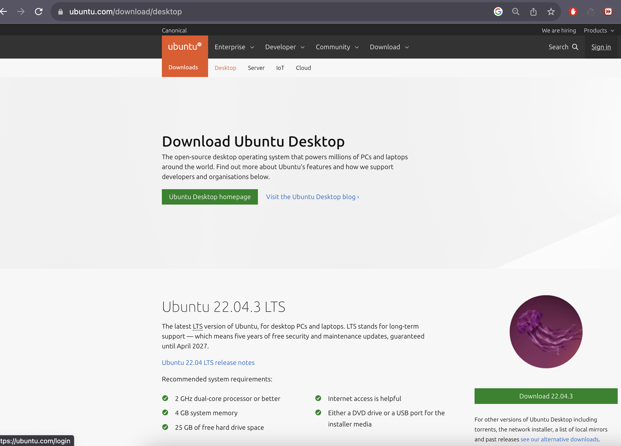The image size is (621, 446).
Task: Click the Download 22.04.3 button
Action: (x=546, y=396)
